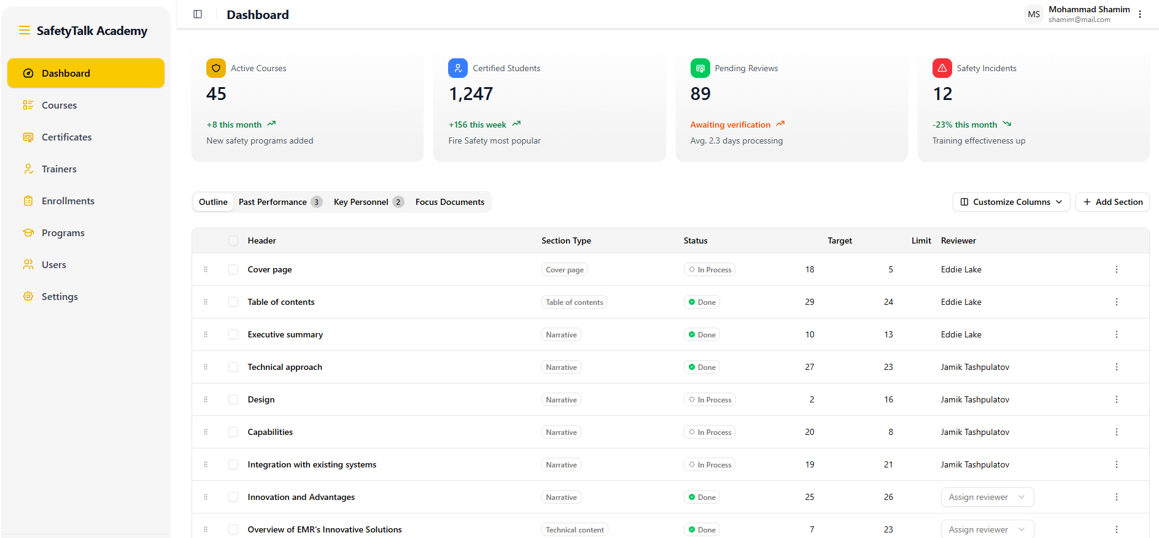Click the Pending Reviews green icon
Screen dimensions: 1159x538
pyautogui.click(x=700, y=68)
